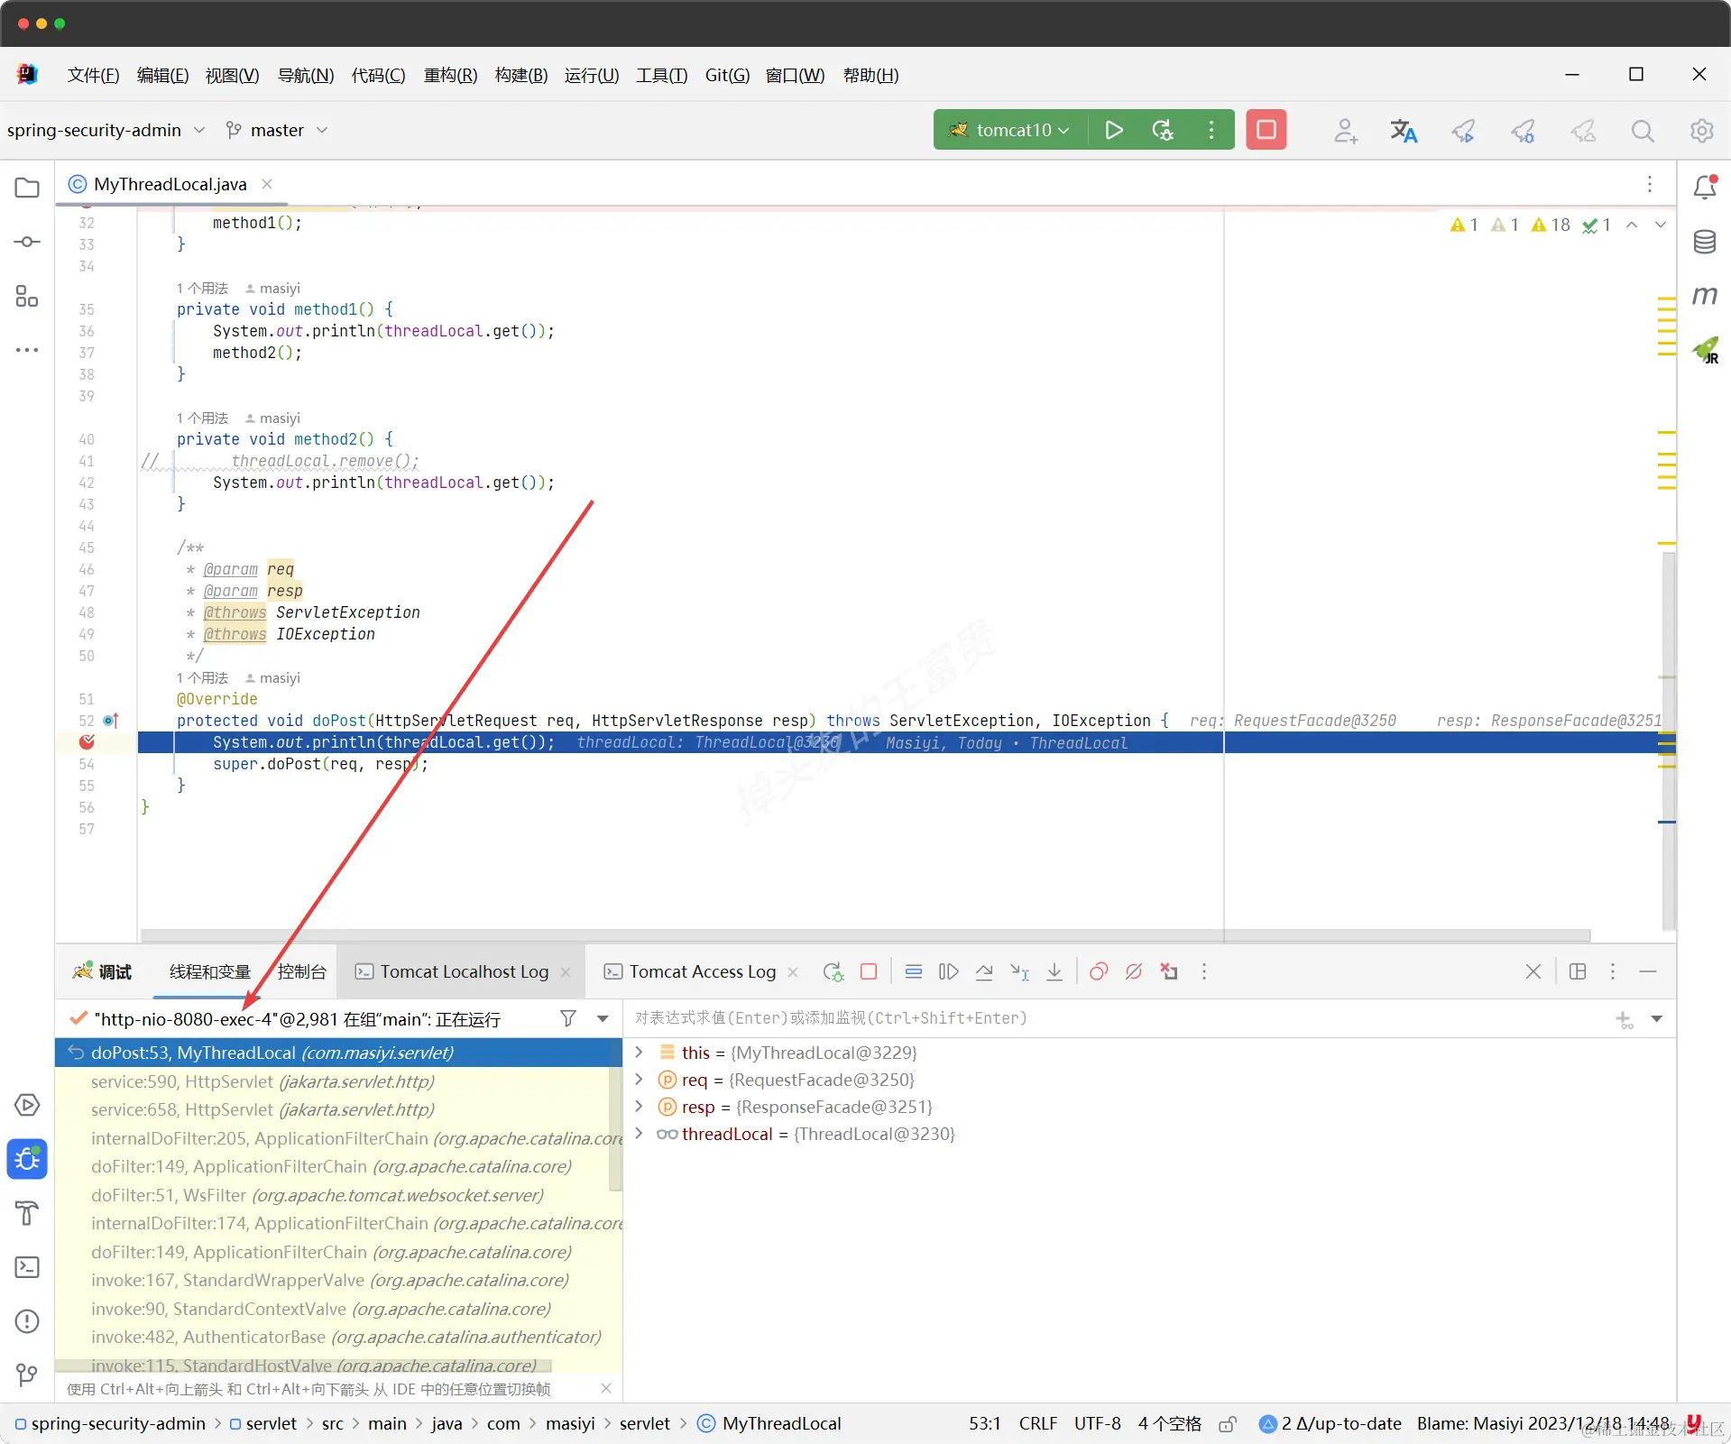Open the Git(G) menu
Screen dimensions: 1731x1444
[x=727, y=75]
